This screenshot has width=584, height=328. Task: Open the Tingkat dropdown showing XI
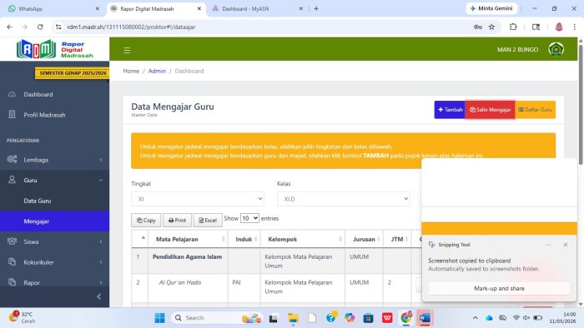(198, 199)
